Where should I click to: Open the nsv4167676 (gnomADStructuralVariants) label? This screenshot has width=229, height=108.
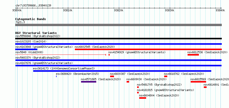tap(44, 63)
